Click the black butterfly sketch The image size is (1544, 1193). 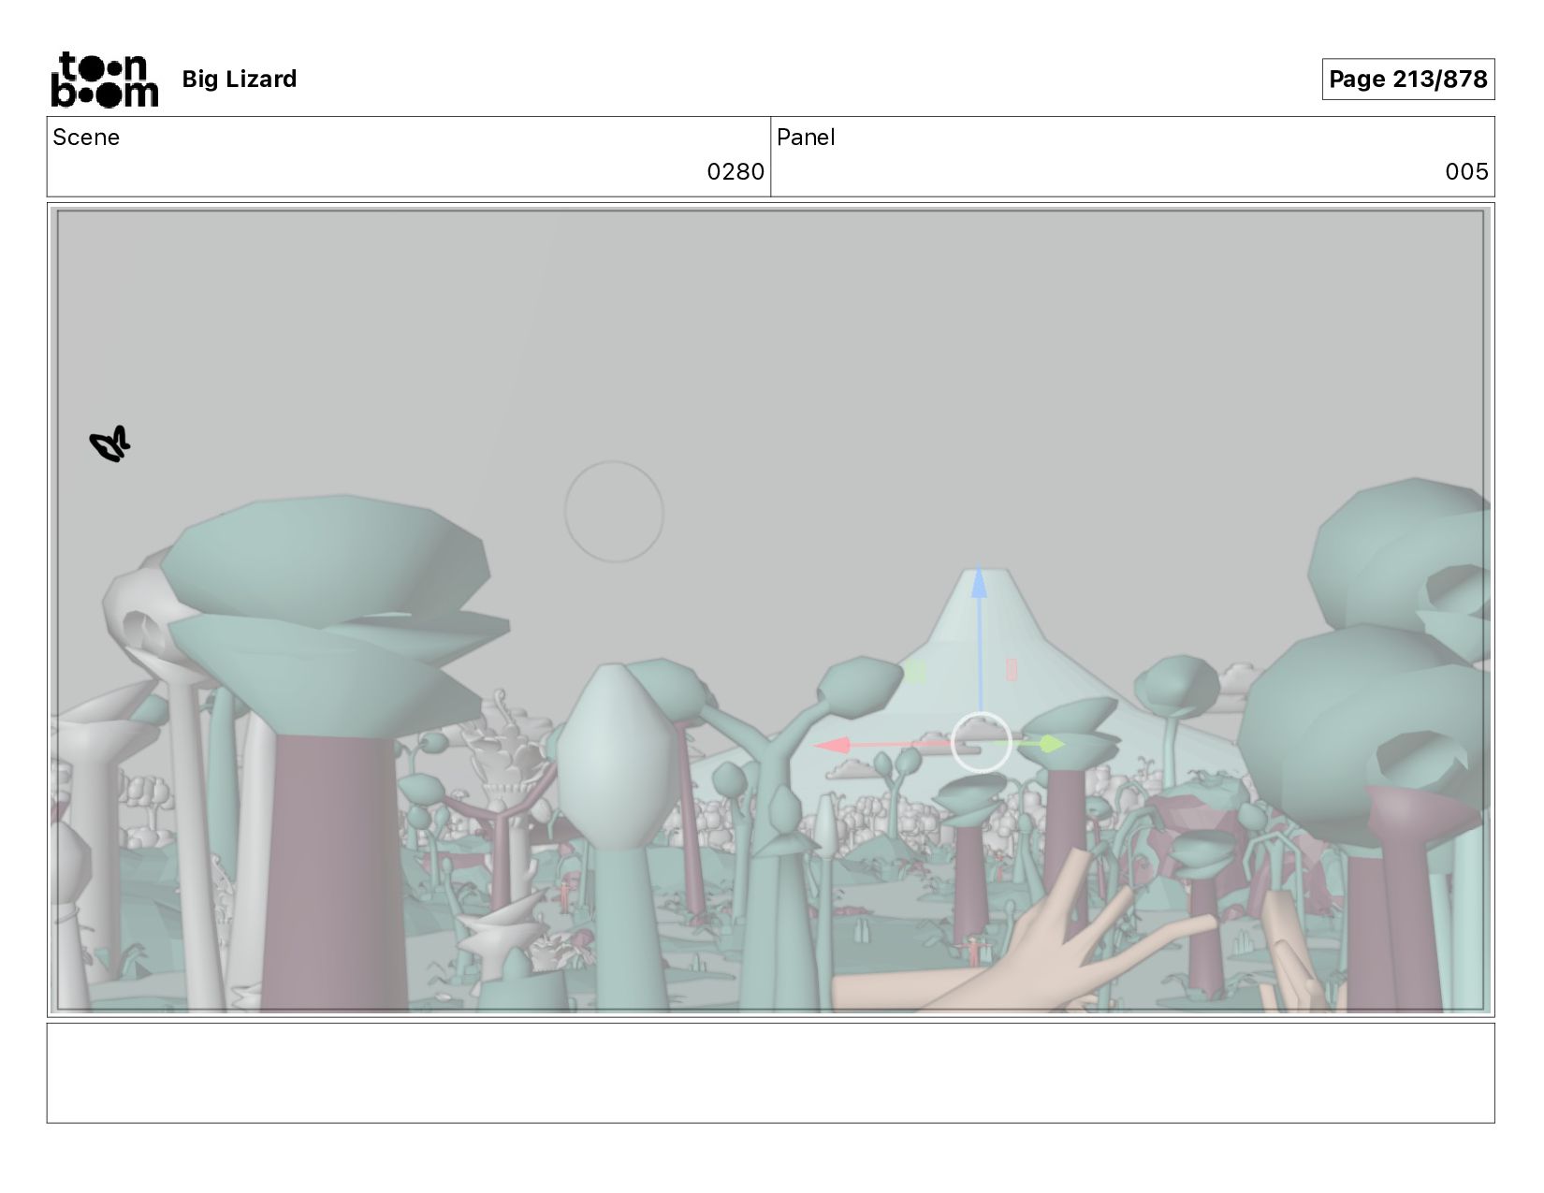coord(110,444)
